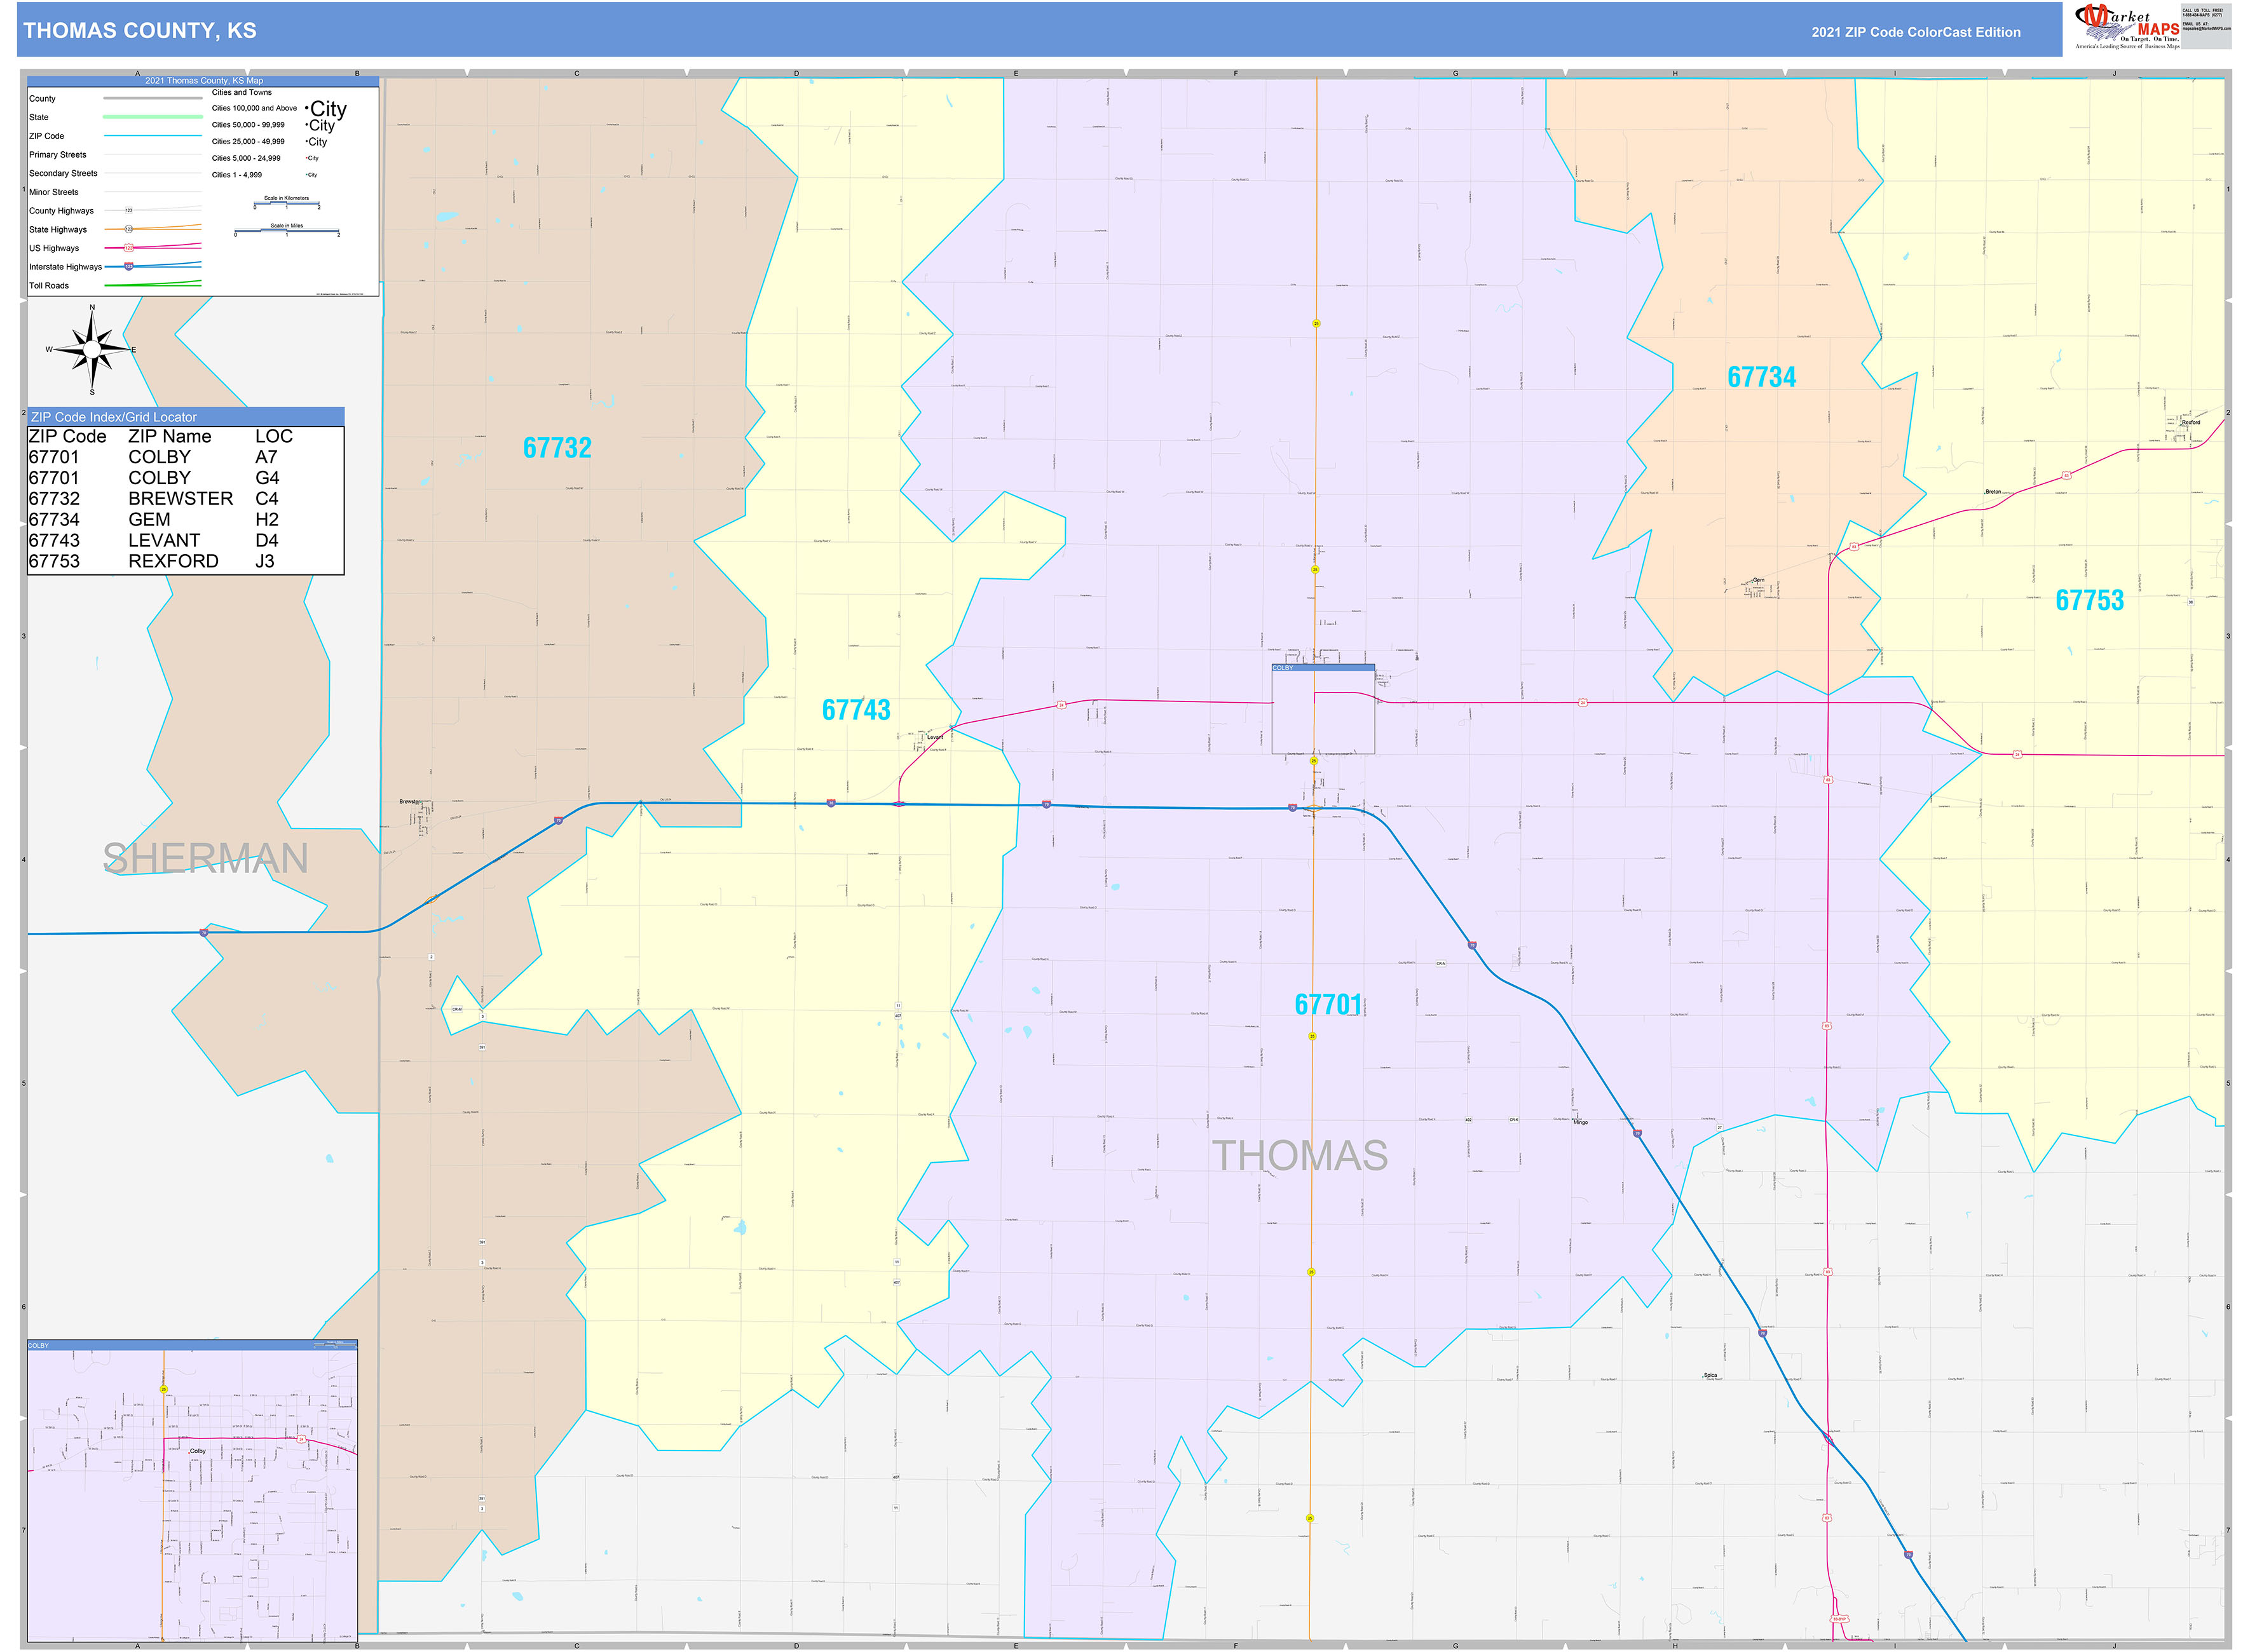Click the County Highways shield symbol
The height and width of the screenshot is (1652, 2243).
tap(128, 210)
